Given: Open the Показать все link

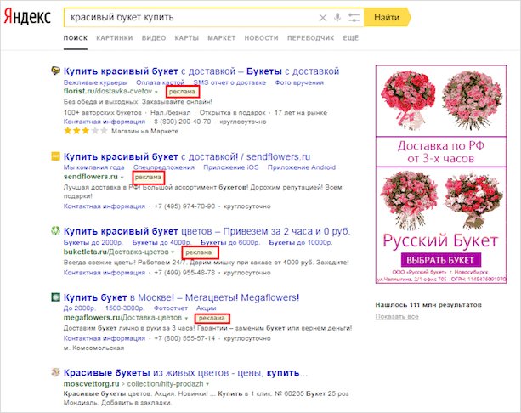Looking at the screenshot, I should 397,316.
